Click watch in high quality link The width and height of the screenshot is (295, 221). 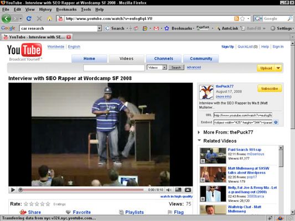(177, 196)
